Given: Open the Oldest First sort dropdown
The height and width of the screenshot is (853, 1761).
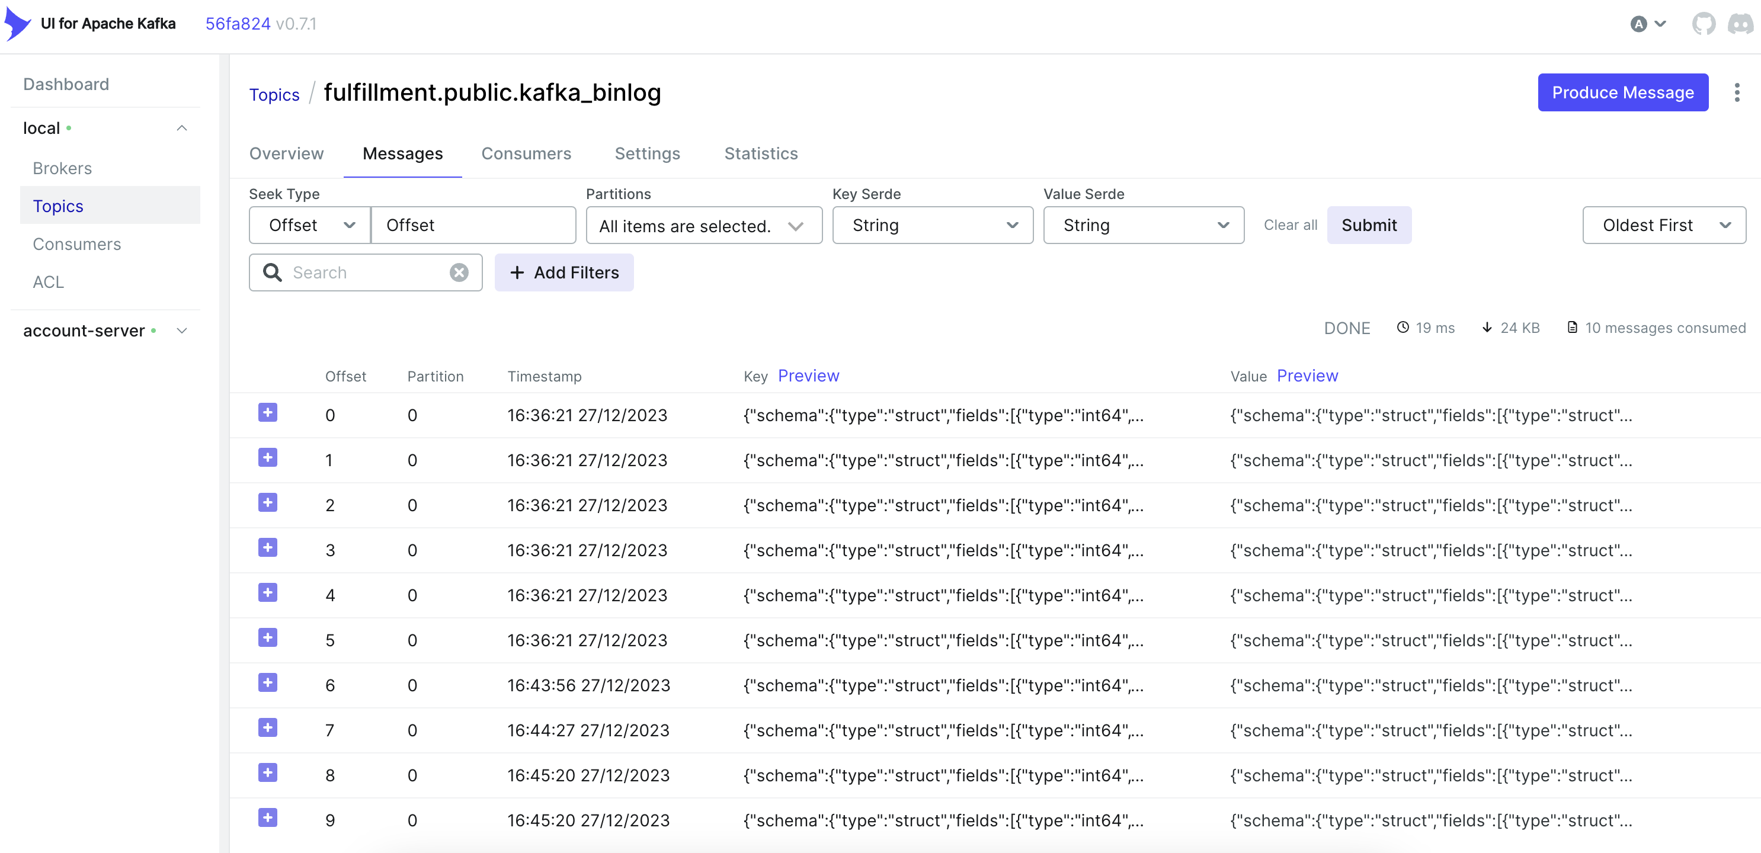Looking at the screenshot, I should tap(1663, 226).
